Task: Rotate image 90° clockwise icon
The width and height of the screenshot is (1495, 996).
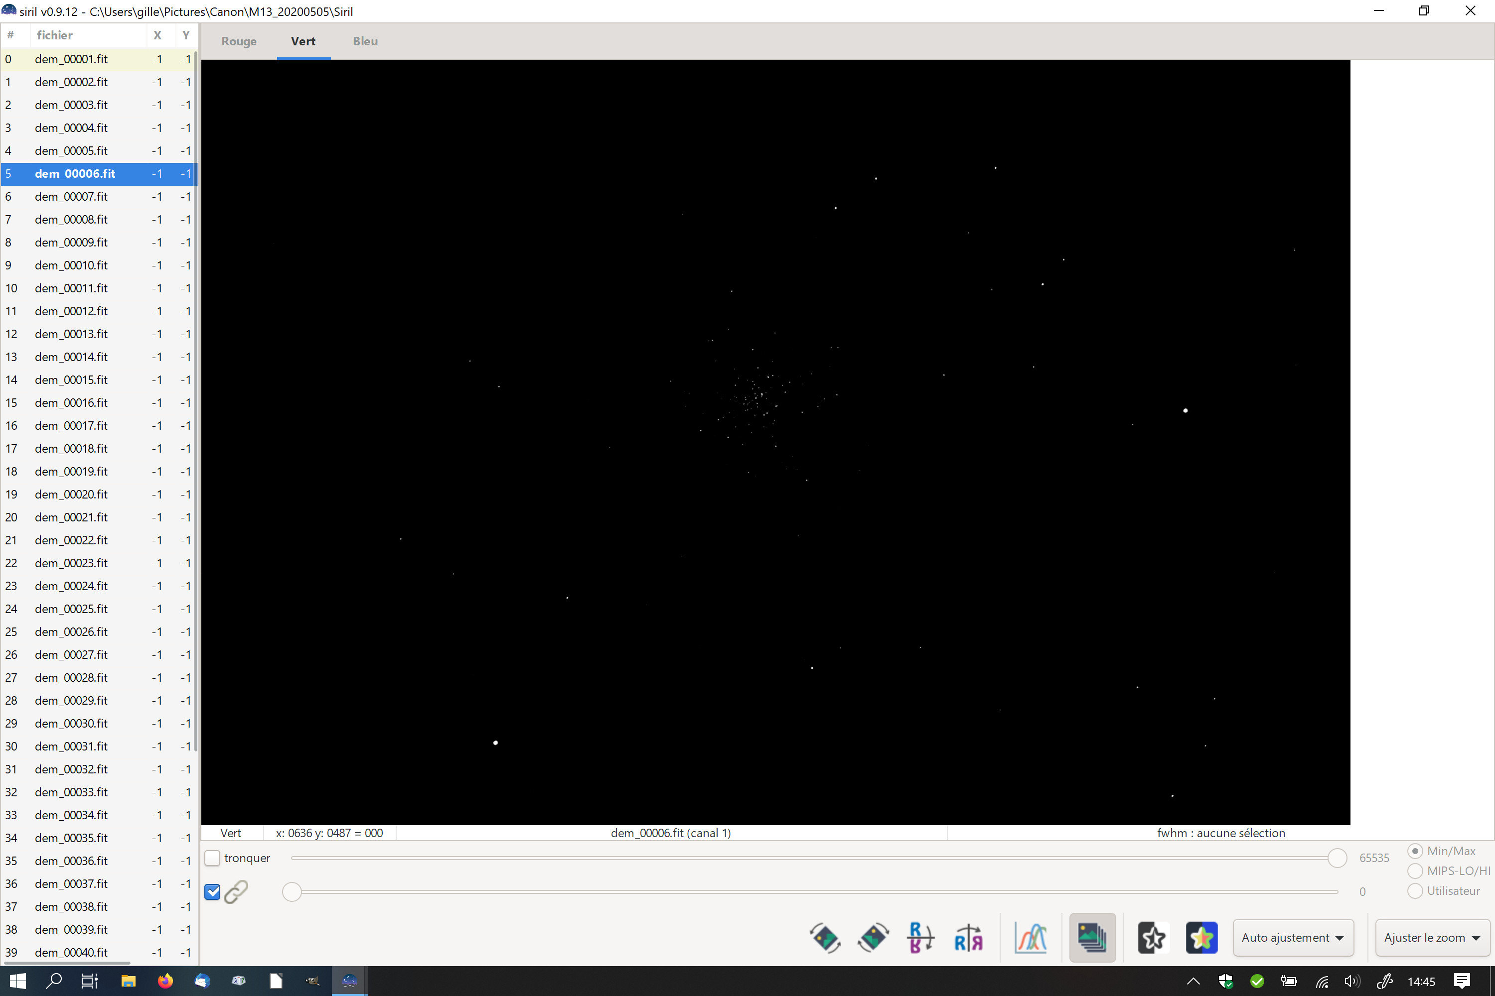Action: pyautogui.click(x=873, y=938)
